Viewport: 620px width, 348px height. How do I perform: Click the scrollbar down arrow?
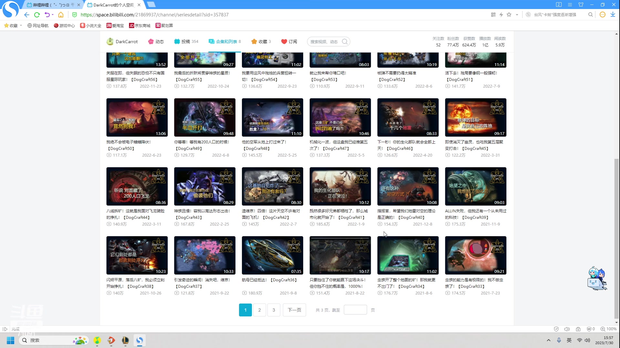tap(616, 323)
